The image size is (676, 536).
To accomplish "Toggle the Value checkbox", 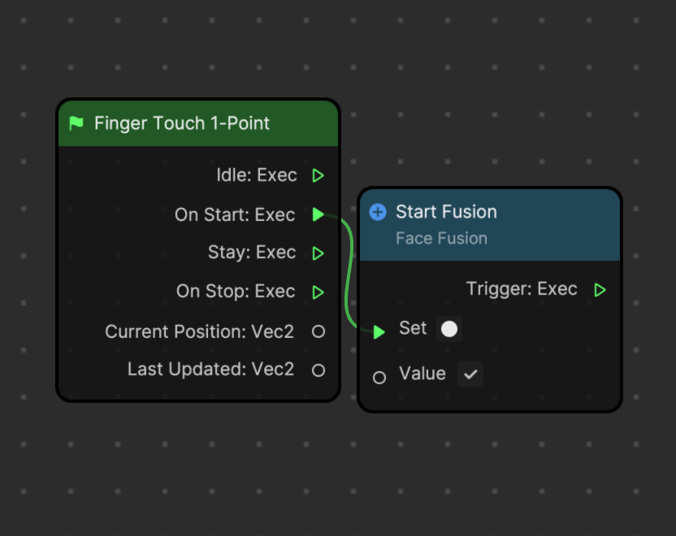I will point(470,374).
